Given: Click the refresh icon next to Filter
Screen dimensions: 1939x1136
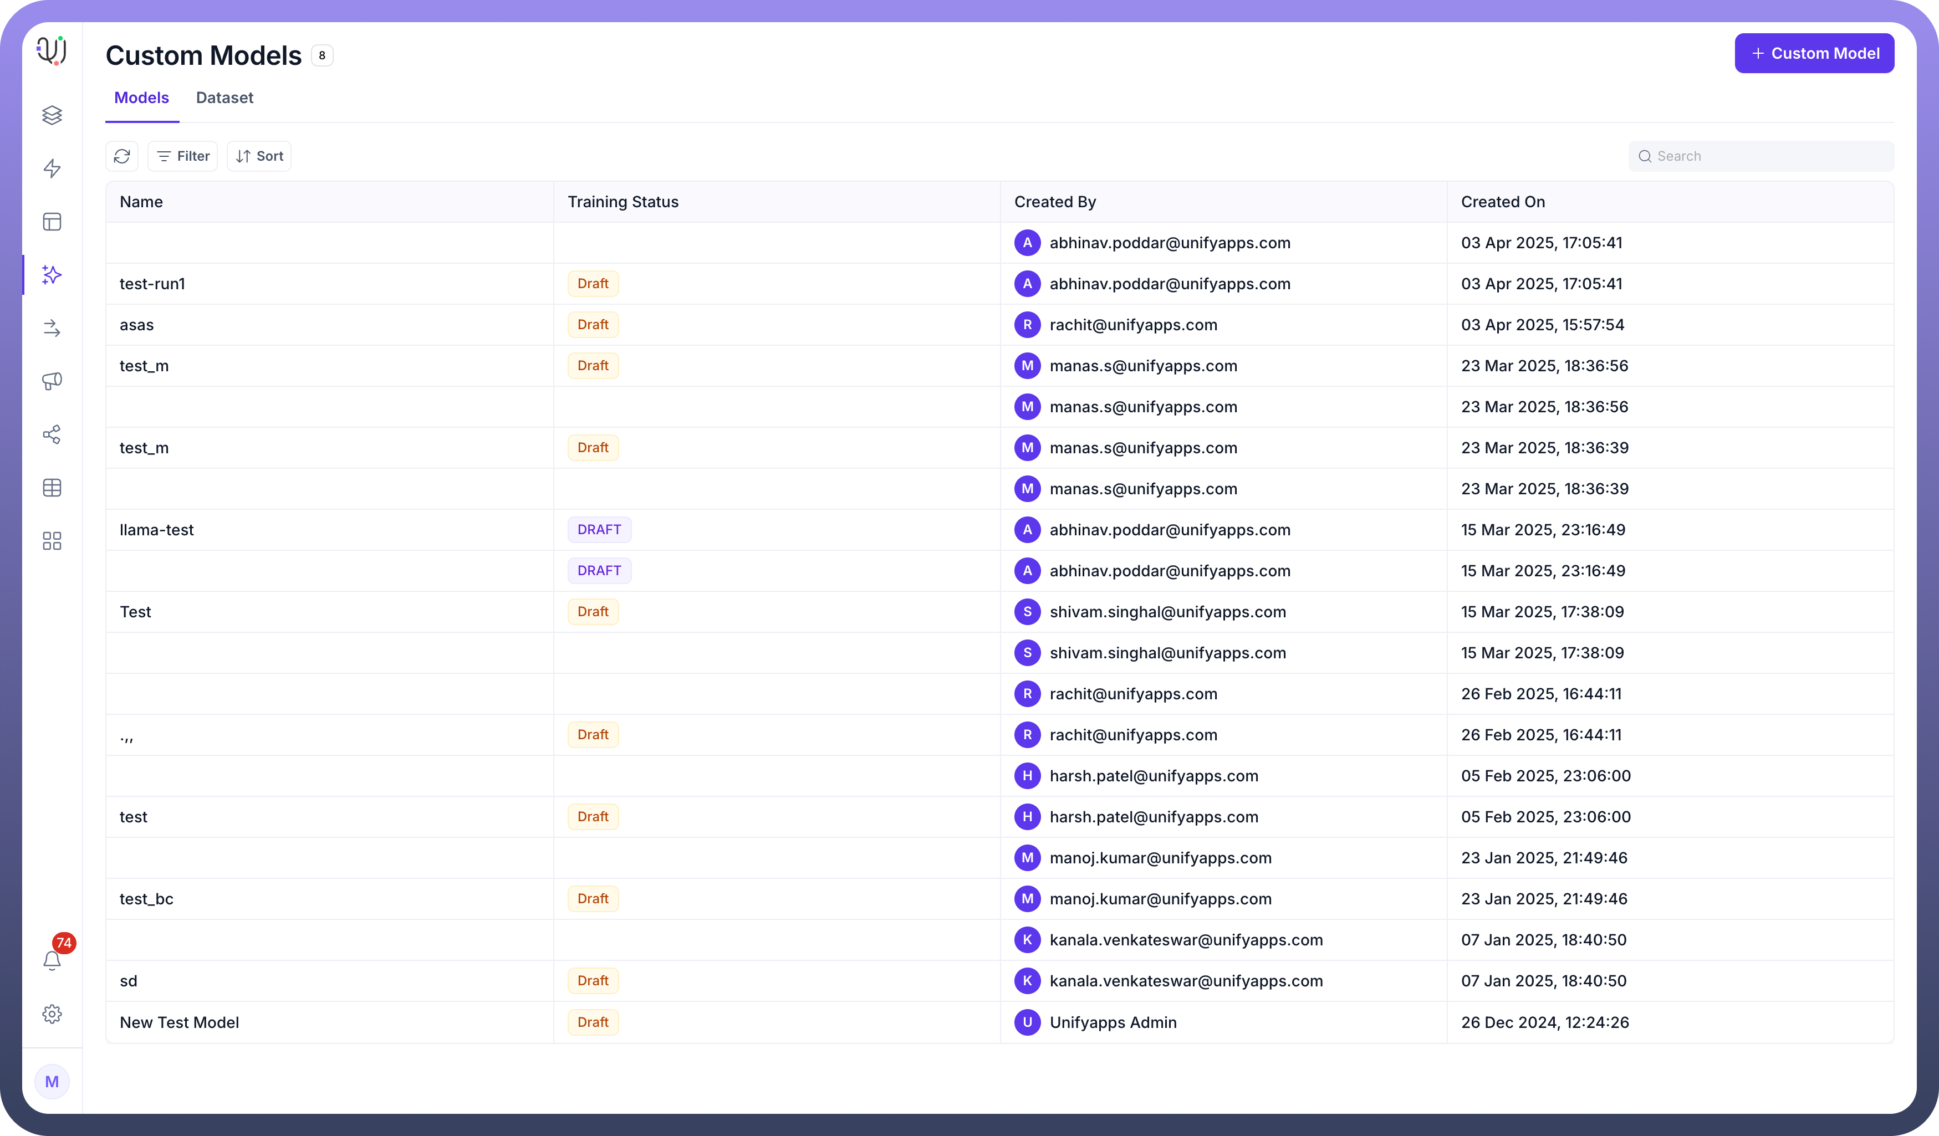Looking at the screenshot, I should 121,156.
